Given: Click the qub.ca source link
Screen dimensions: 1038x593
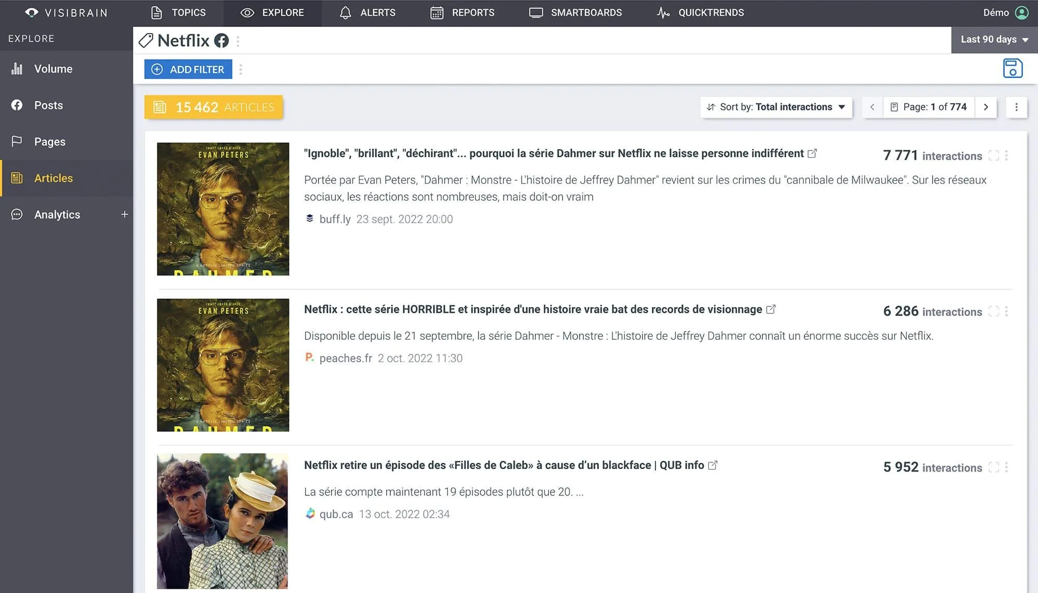Looking at the screenshot, I should point(336,514).
